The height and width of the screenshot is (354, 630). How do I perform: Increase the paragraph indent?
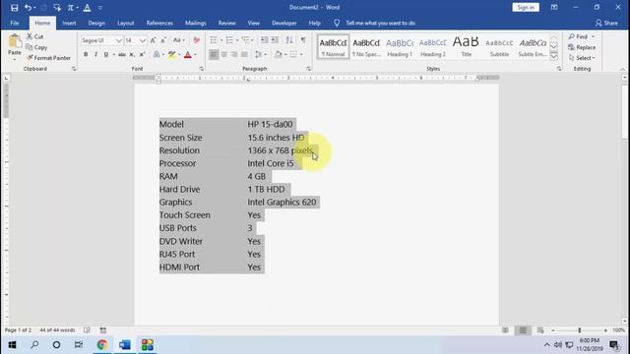275,40
